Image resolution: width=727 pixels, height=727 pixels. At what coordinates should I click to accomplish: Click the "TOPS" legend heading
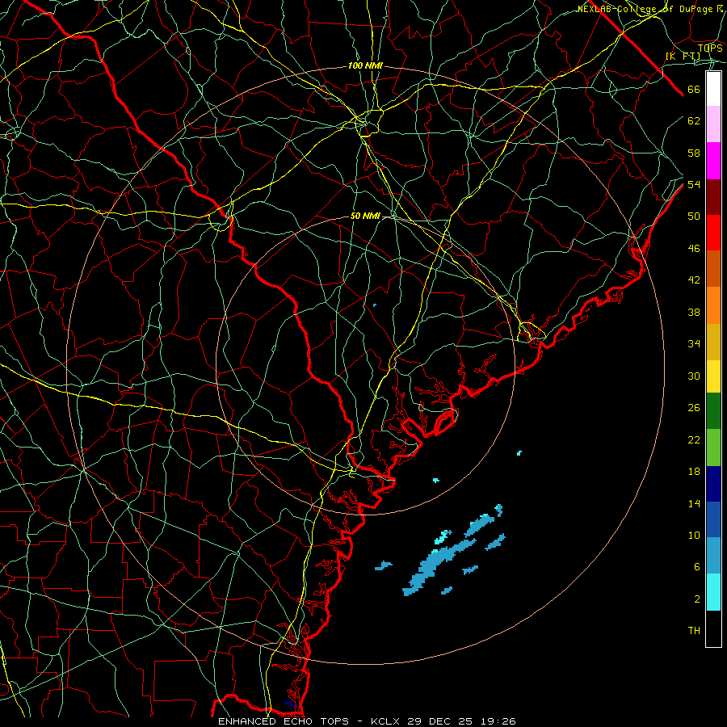click(x=710, y=48)
